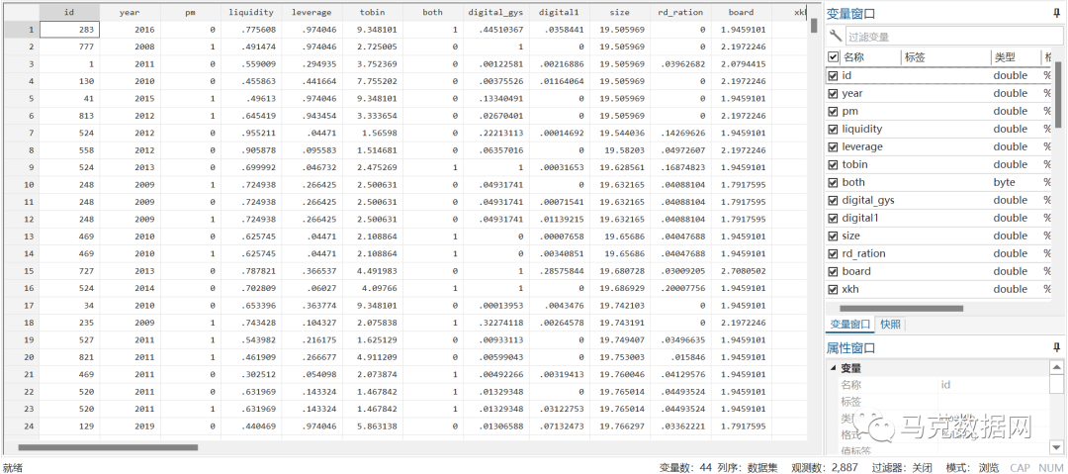The image size is (1068, 474).
Task: Sort by the 类型 column header
Action: (1016, 58)
